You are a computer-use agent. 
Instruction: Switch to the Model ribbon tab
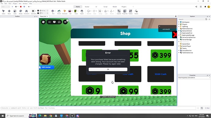pyautogui.click(x=115, y=7)
